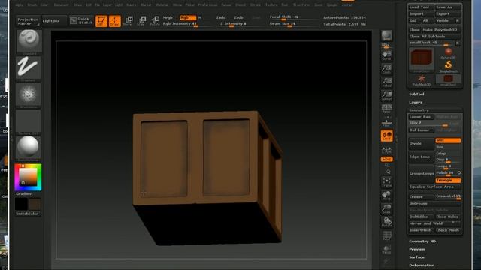
Task: Select the SimpleBrush tool icon
Action: coord(448,67)
